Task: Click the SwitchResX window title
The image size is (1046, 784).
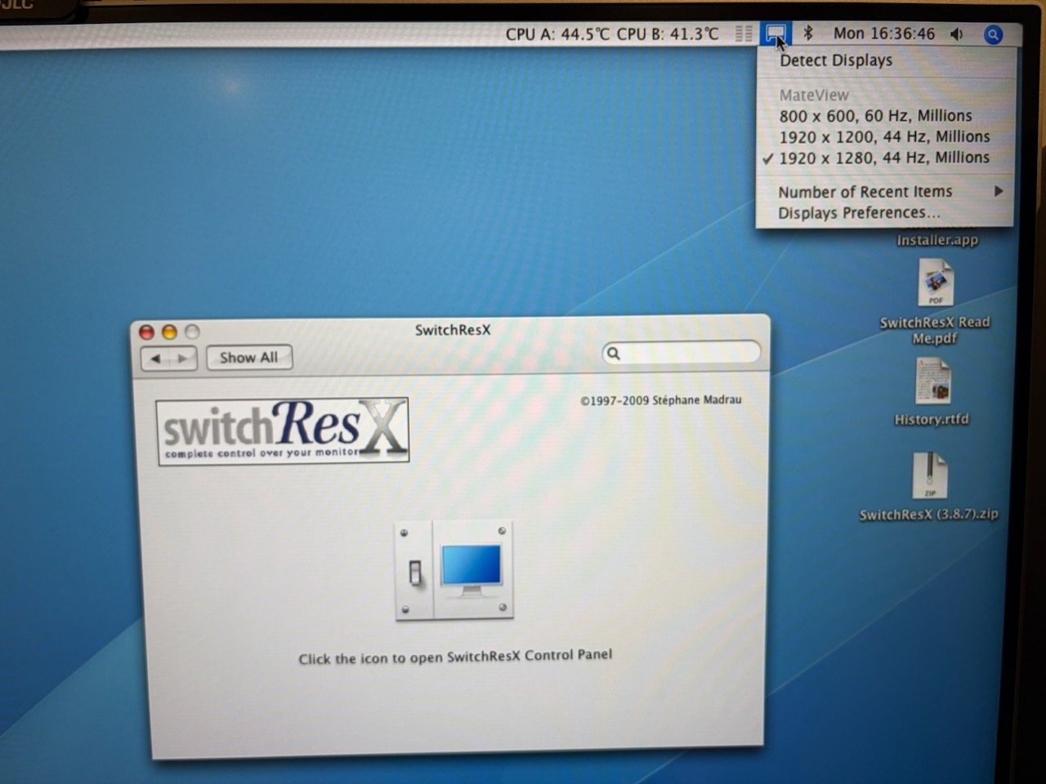Action: pos(453,330)
